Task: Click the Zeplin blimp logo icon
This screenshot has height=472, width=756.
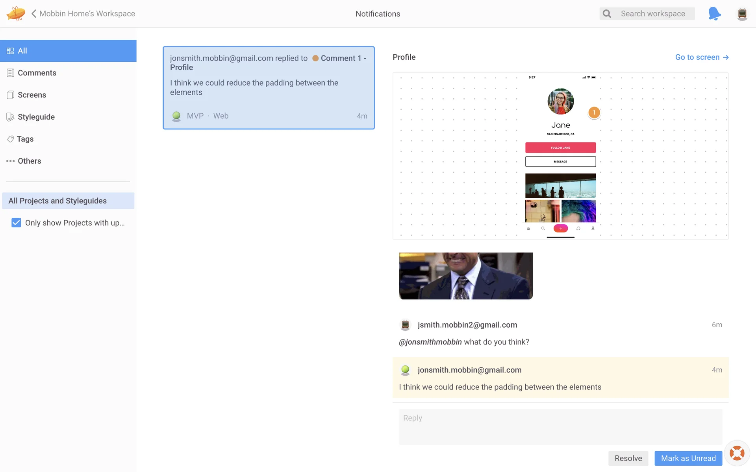Action: (x=16, y=13)
